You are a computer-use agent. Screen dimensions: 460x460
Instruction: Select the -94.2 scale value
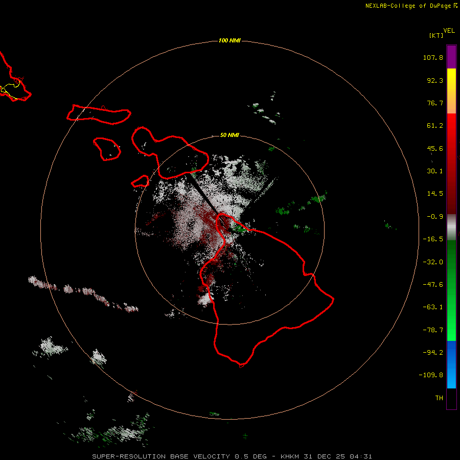(433, 353)
